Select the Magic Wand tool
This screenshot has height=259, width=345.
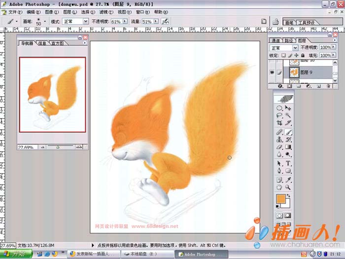point(288,115)
